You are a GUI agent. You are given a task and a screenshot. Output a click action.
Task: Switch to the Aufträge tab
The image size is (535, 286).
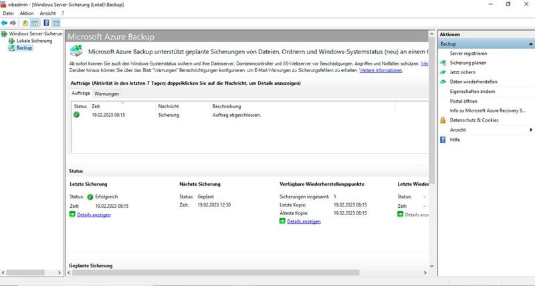pos(81,93)
